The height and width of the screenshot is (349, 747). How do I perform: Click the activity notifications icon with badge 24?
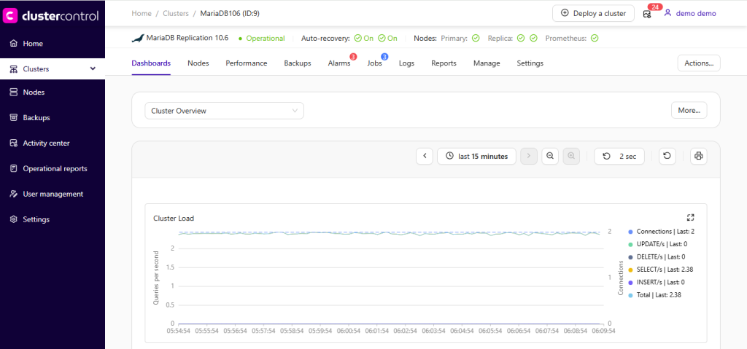(647, 14)
